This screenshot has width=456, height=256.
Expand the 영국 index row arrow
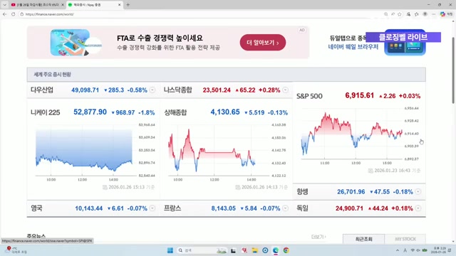coord(152,208)
